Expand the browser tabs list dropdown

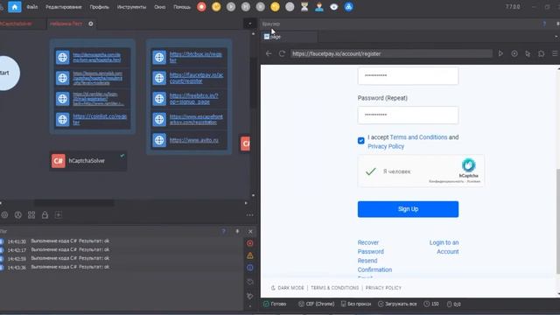click(556, 37)
